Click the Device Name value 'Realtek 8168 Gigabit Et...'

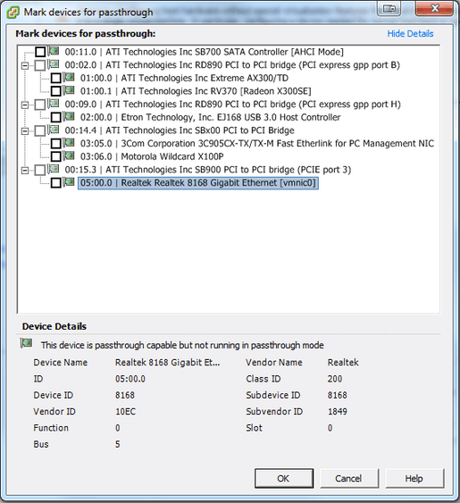click(167, 363)
